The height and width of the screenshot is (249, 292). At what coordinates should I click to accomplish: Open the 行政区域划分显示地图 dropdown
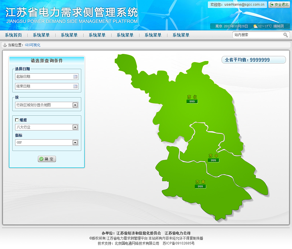pos(75,105)
